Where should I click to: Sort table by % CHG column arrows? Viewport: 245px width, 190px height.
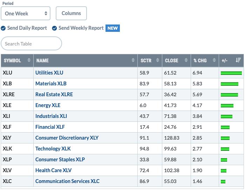[214, 60]
